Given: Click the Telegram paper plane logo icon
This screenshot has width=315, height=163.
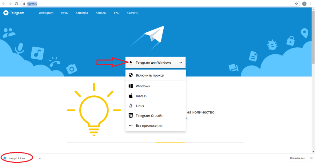Looking at the screenshot, I should point(6,13).
